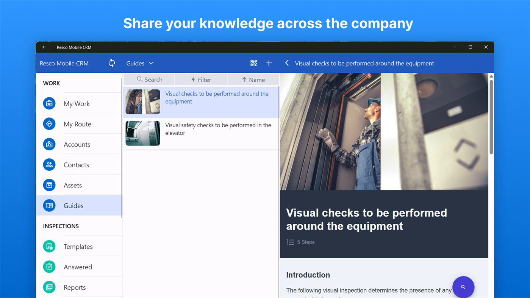Viewport: 530px width, 298px height.
Task: Toggle the Filter on the guides list
Action: [201, 80]
